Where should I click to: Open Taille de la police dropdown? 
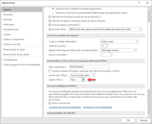coord(107,46)
